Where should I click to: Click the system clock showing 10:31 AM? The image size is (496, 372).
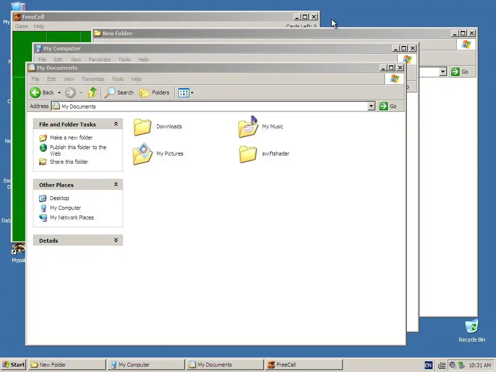pyautogui.click(x=480, y=365)
